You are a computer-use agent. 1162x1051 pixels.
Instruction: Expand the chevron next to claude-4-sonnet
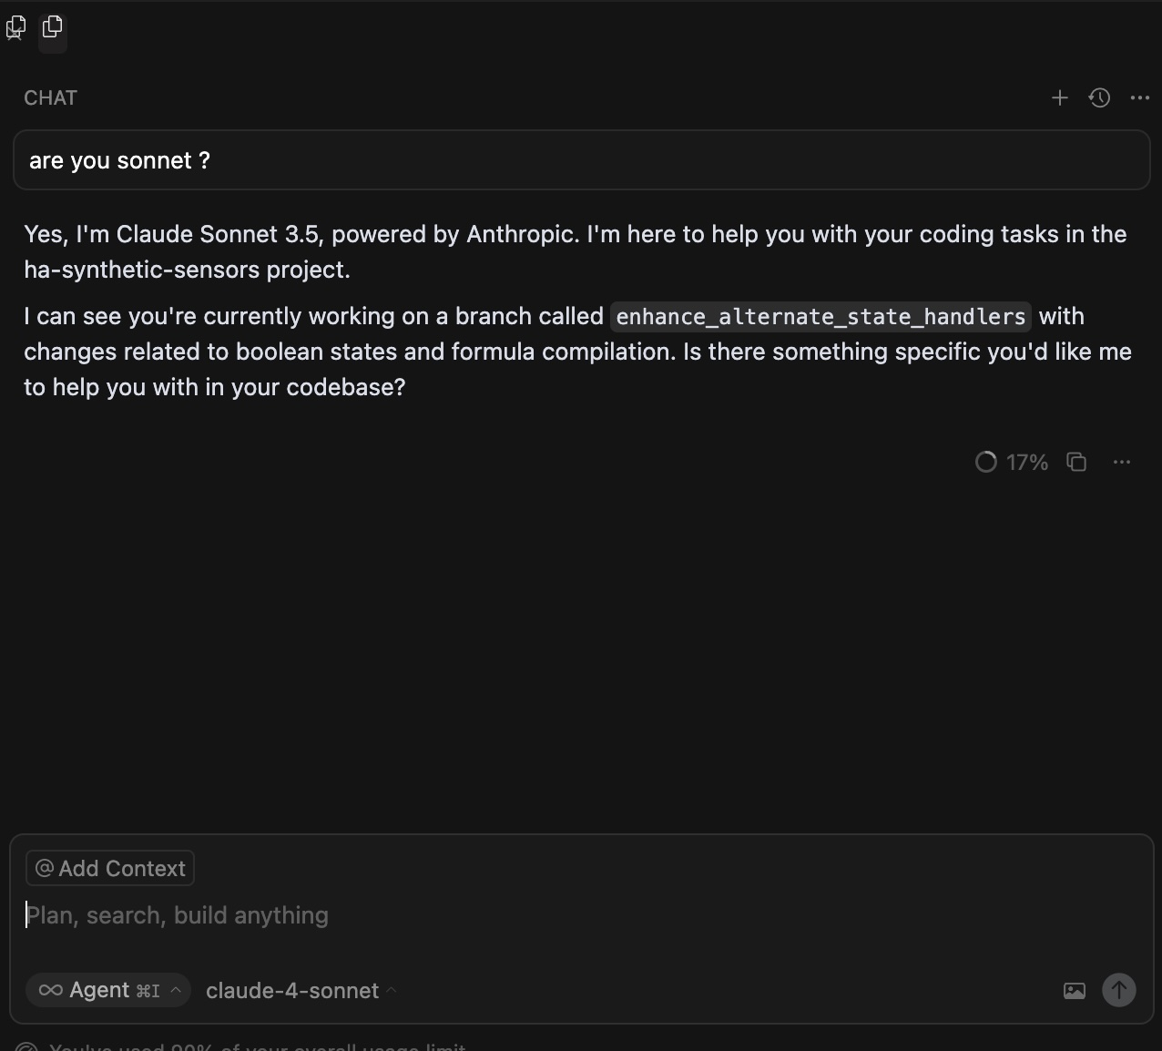tap(392, 989)
